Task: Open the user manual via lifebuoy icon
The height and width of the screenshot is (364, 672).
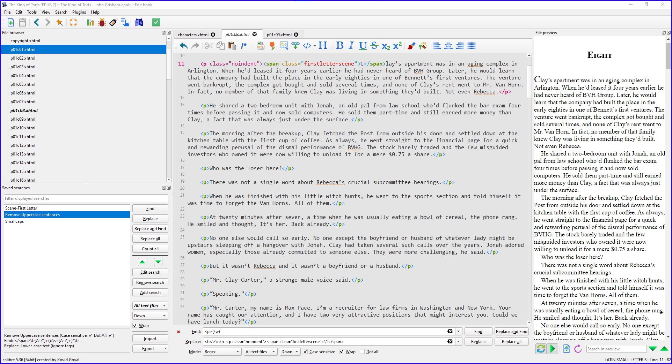Action: [x=73, y=22]
